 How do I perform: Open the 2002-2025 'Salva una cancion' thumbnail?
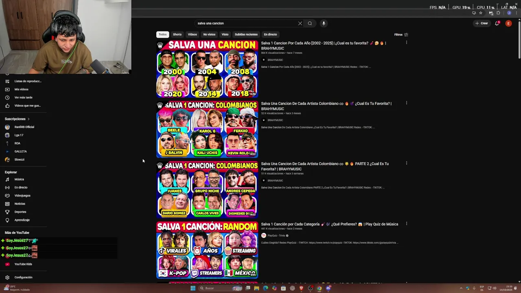tap(207, 69)
